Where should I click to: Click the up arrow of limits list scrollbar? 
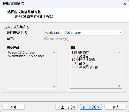click(x=119, y=53)
